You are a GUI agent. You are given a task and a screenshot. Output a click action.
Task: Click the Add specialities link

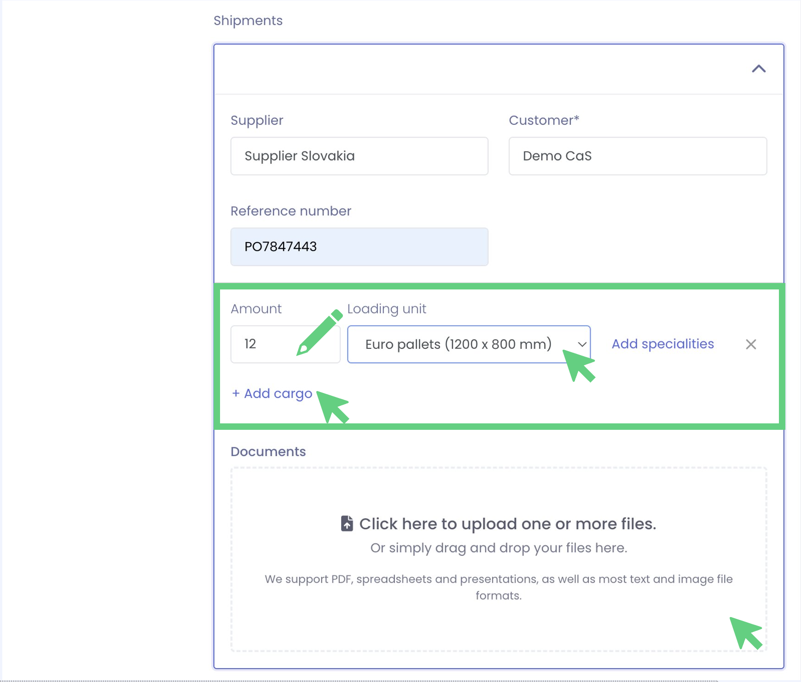pos(662,344)
